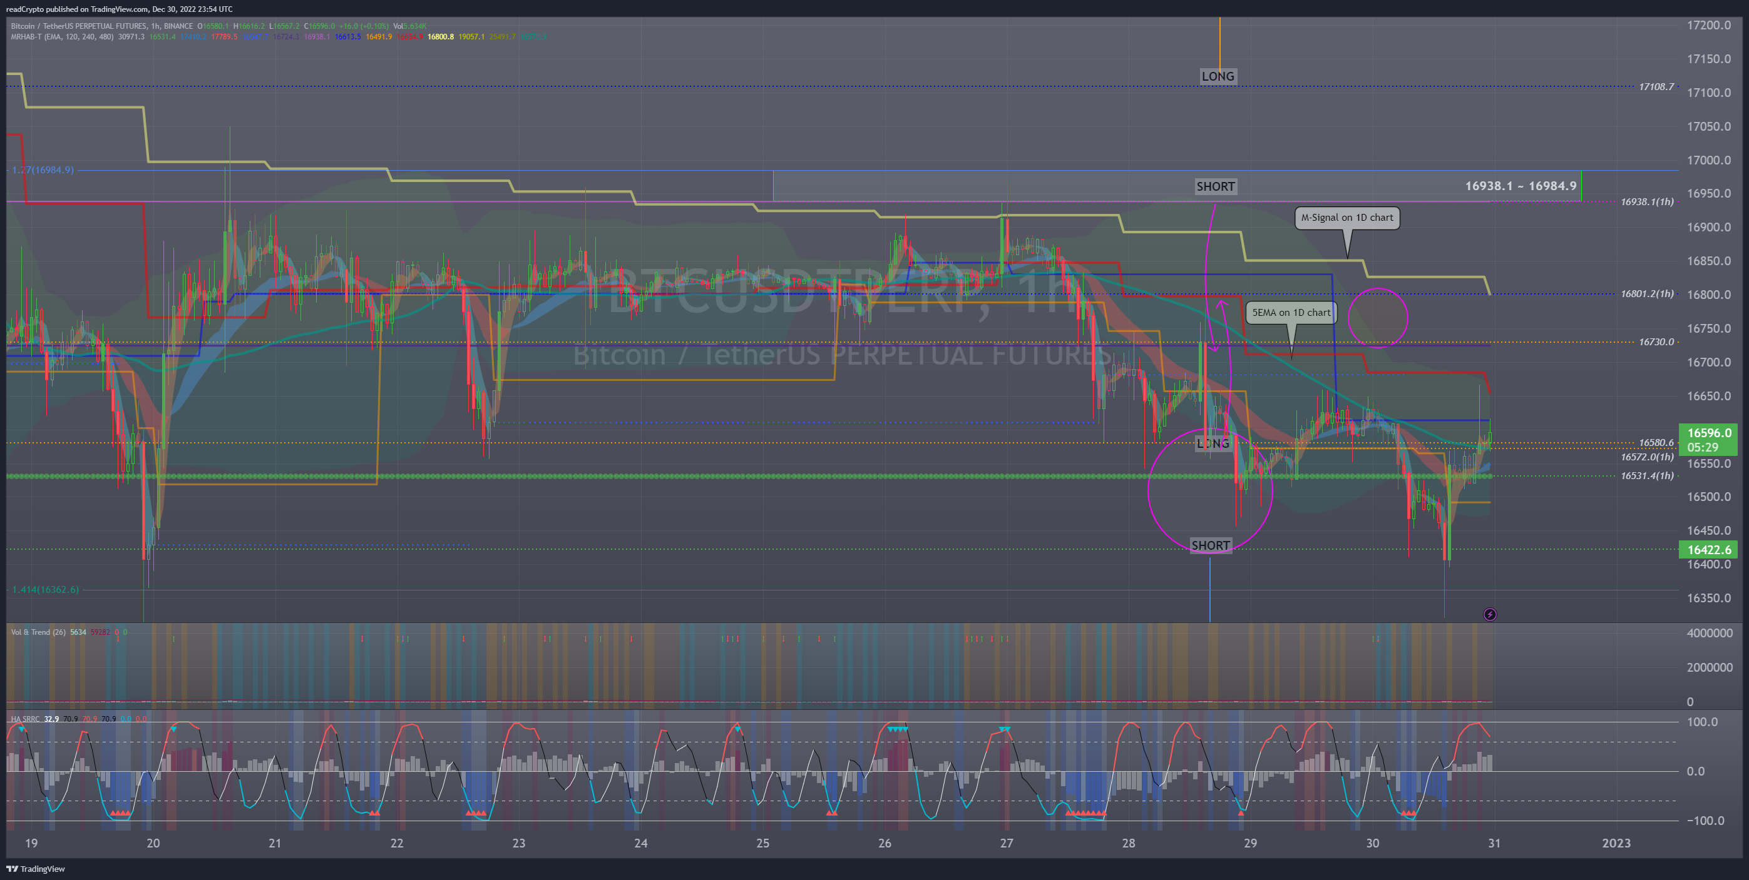Click the current price tag 16596.0
Viewport: 1749px width, 880px height.
[x=1708, y=440]
